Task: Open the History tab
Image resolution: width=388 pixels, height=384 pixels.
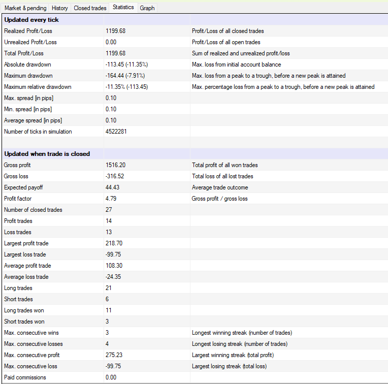Action: (60, 8)
